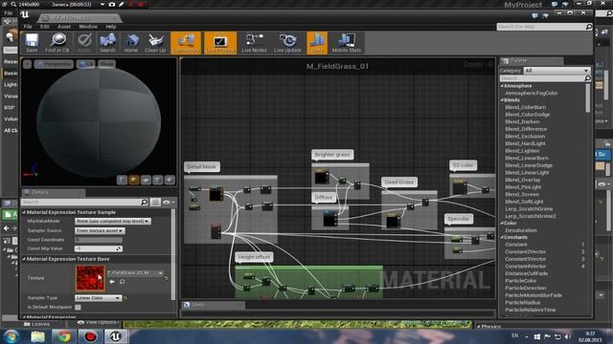The height and width of the screenshot is (344, 613).
Task: Reset Texture to default yellow arrow
Action: (167, 278)
